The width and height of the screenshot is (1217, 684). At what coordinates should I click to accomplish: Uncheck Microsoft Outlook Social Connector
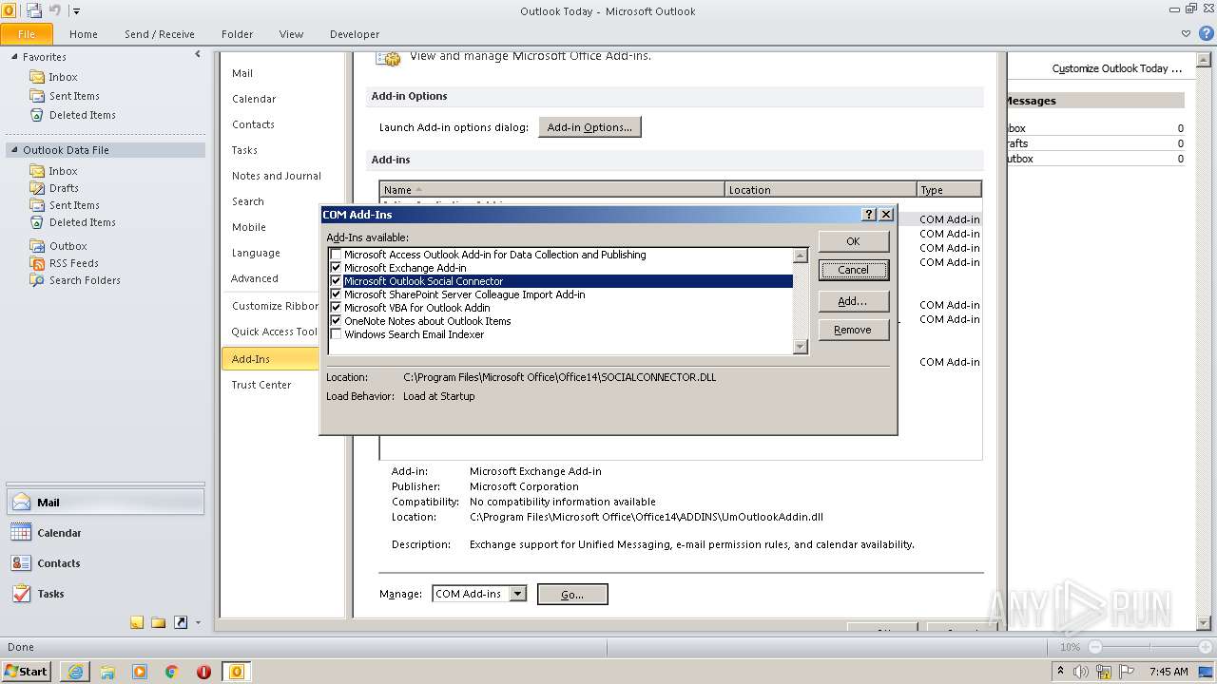(336, 281)
